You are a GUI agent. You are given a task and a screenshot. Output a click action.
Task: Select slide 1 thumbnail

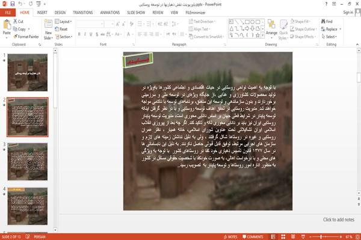coord(28,73)
